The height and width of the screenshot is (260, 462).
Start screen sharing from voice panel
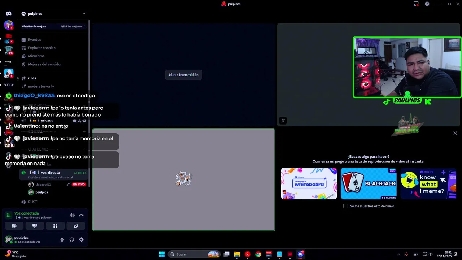[x=35, y=226]
